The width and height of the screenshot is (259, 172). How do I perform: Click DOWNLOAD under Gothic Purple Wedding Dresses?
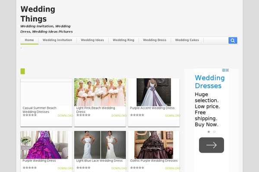click(x=173, y=168)
